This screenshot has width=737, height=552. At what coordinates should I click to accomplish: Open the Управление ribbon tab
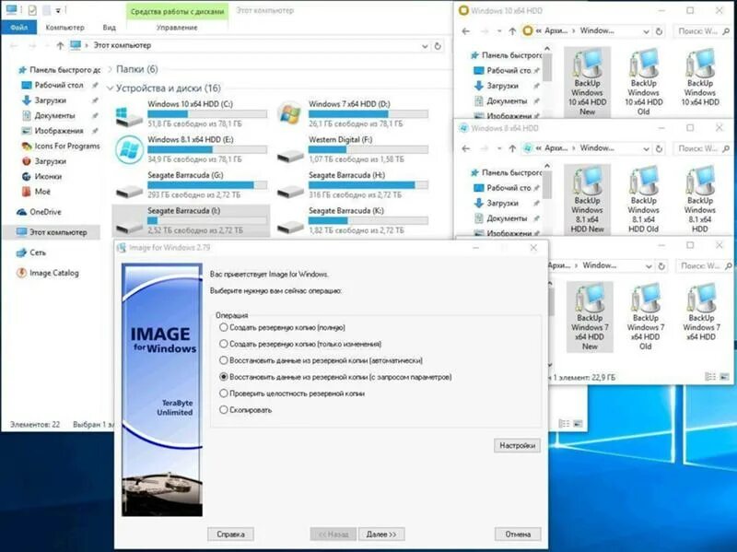(177, 28)
